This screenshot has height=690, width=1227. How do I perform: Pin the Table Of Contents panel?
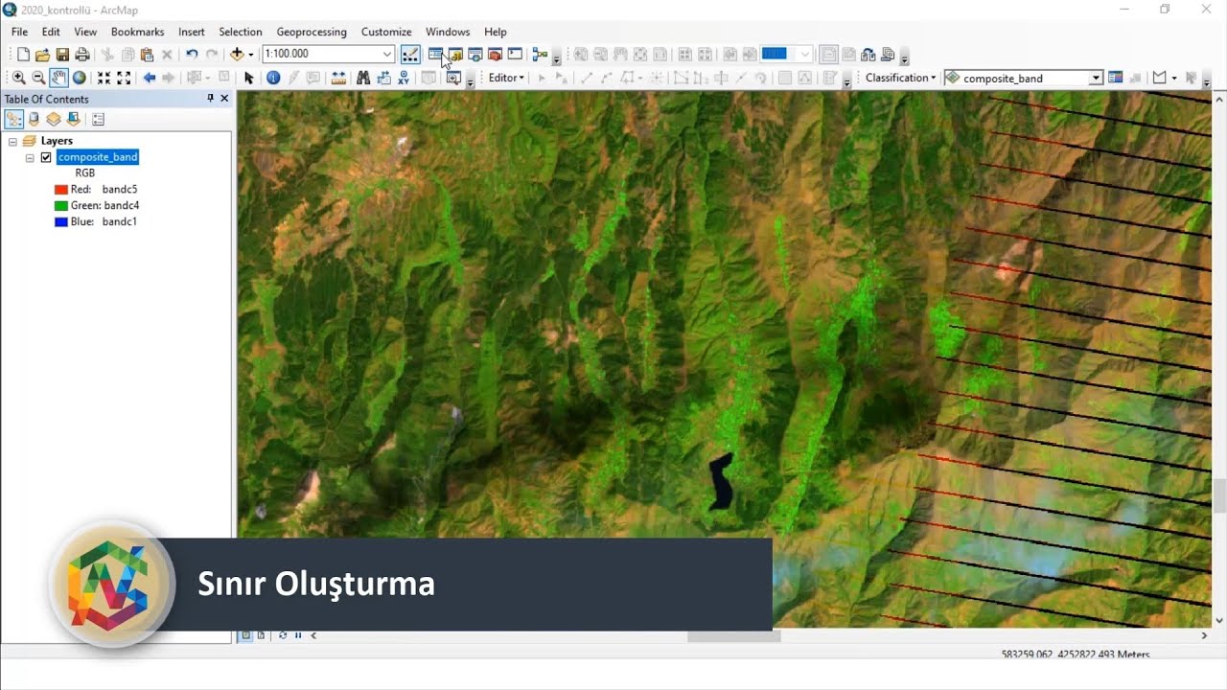[x=211, y=99]
